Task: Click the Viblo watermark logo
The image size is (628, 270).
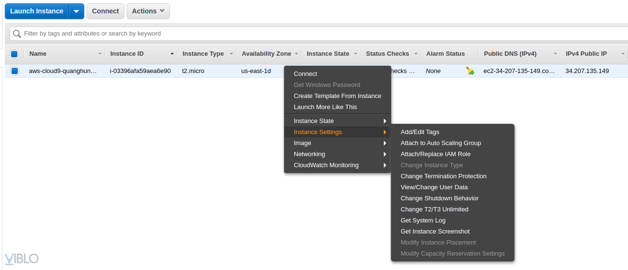Action: [22, 258]
